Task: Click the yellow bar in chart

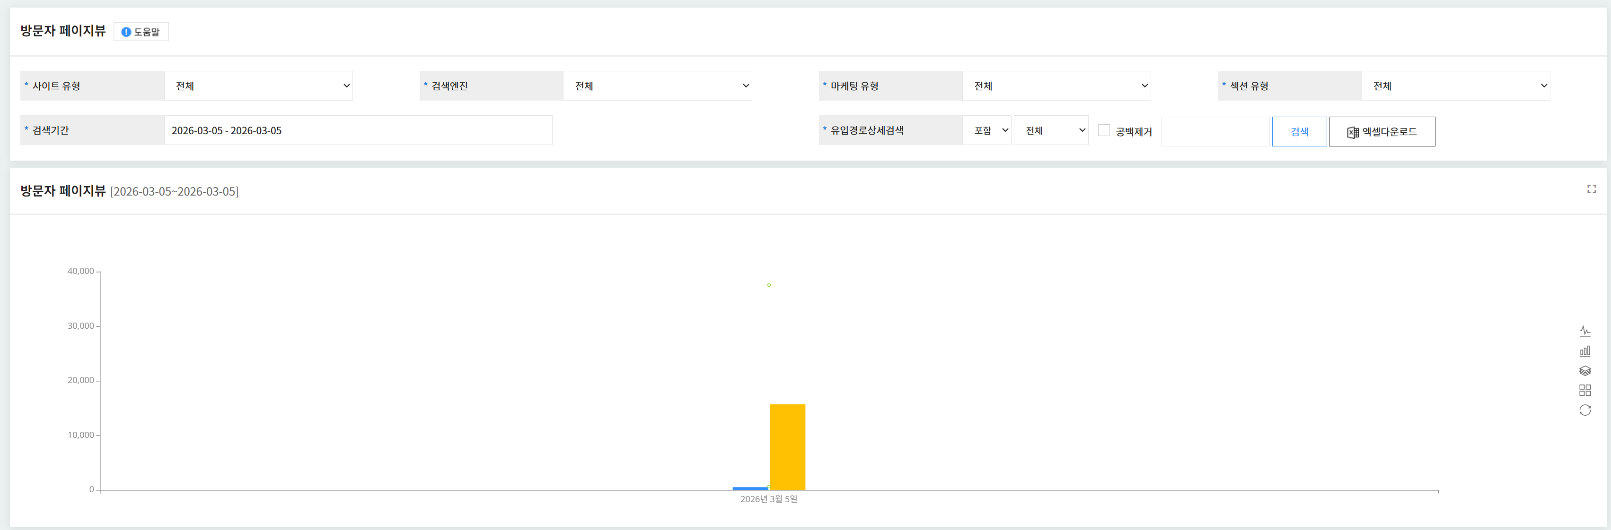Action: pyautogui.click(x=787, y=446)
